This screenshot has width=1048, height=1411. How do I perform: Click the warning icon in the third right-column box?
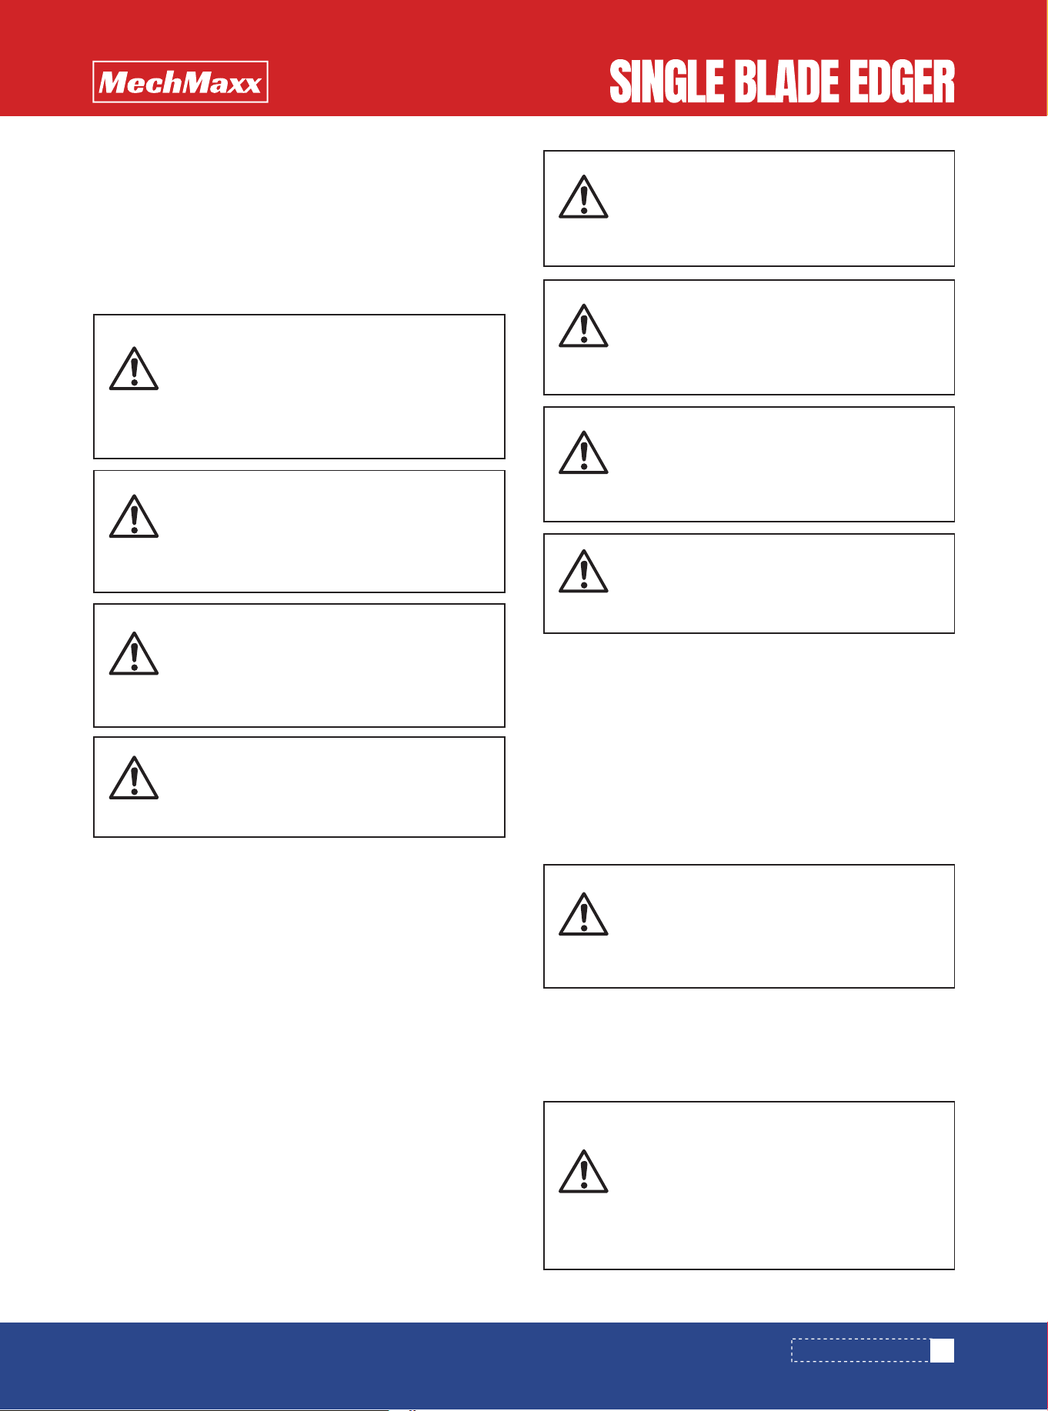(x=583, y=452)
